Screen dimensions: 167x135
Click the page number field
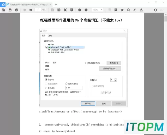(38, 10)
